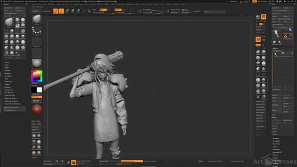Open the Document menu
This screenshot has width=297, height=167.
point(52,4)
